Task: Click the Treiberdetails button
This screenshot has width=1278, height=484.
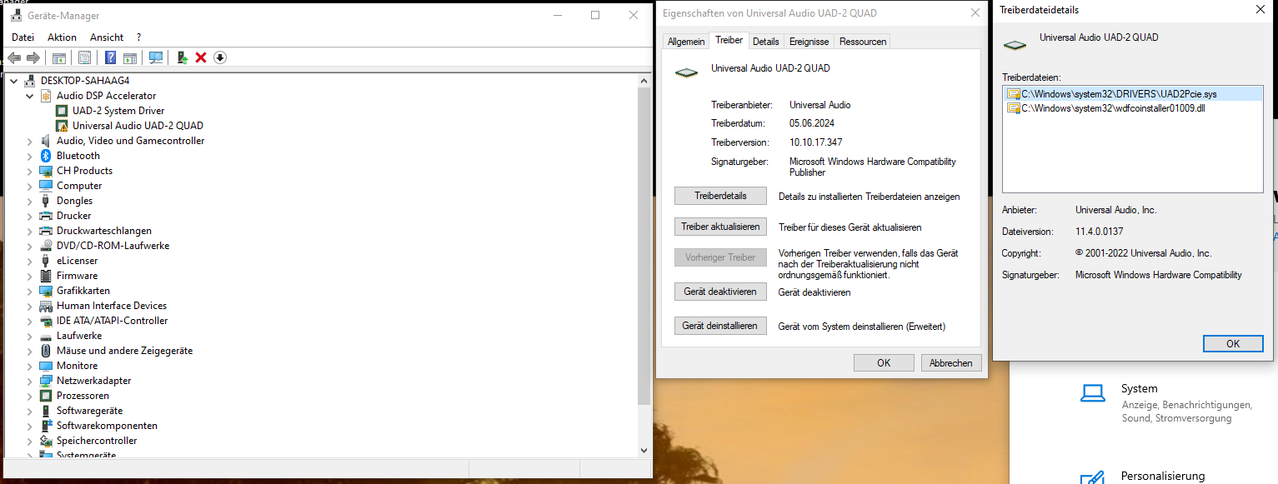Action: [721, 196]
